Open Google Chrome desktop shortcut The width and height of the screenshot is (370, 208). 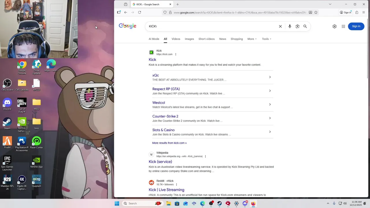pos(22,67)
